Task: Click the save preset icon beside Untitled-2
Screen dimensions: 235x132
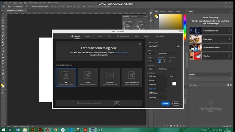Action: tap(178, 46)
